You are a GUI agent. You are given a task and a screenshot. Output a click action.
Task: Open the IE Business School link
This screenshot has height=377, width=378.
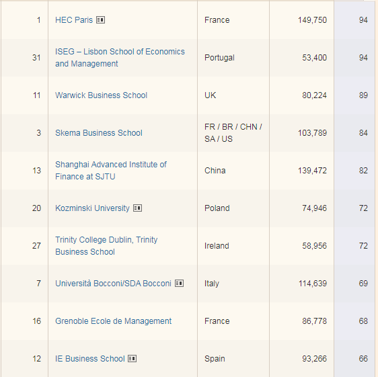click(90, 359)
